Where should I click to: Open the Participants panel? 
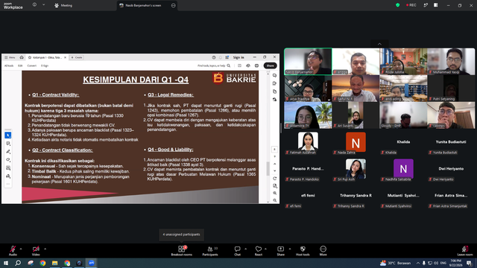[x=210, y=250]
